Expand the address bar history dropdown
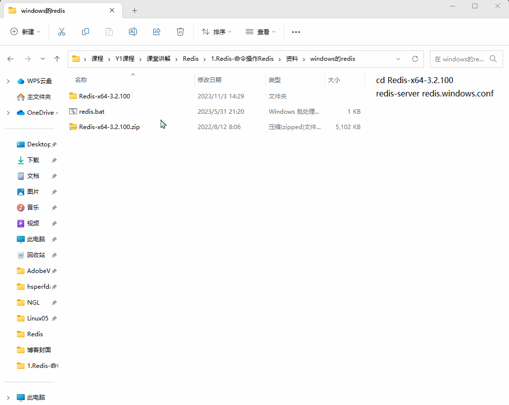Screen dimensions: 509x405 tap(398, 59)
